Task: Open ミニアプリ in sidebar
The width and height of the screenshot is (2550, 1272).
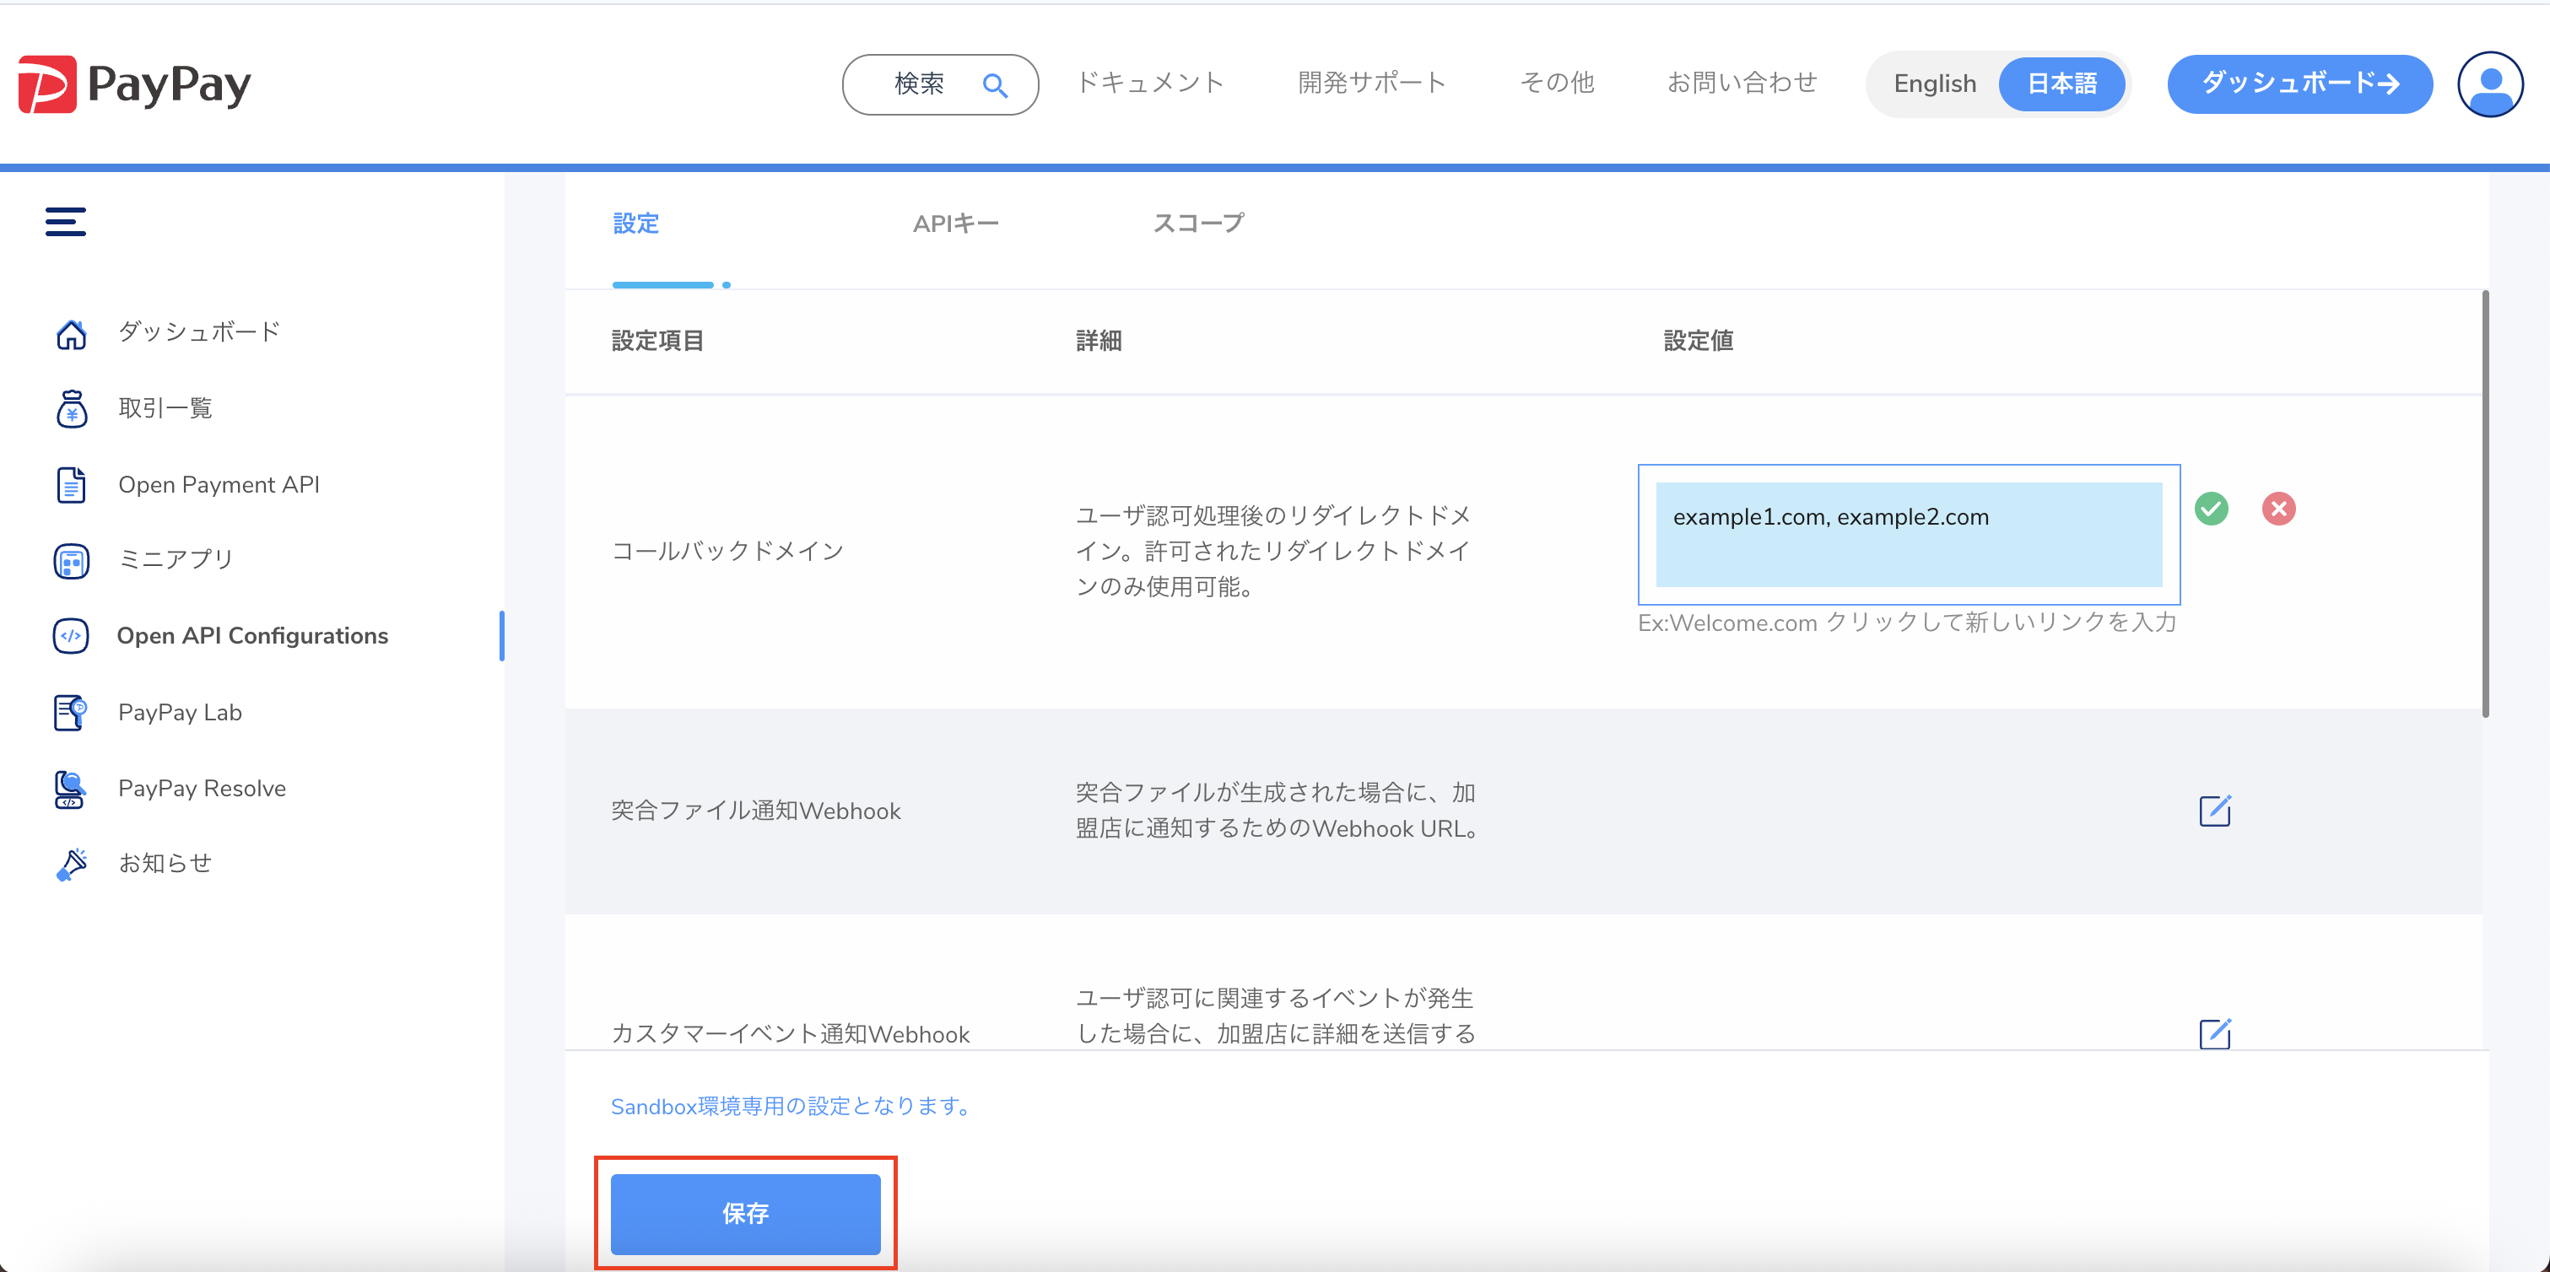Action: pyautogui.click(x=176, y=560)
